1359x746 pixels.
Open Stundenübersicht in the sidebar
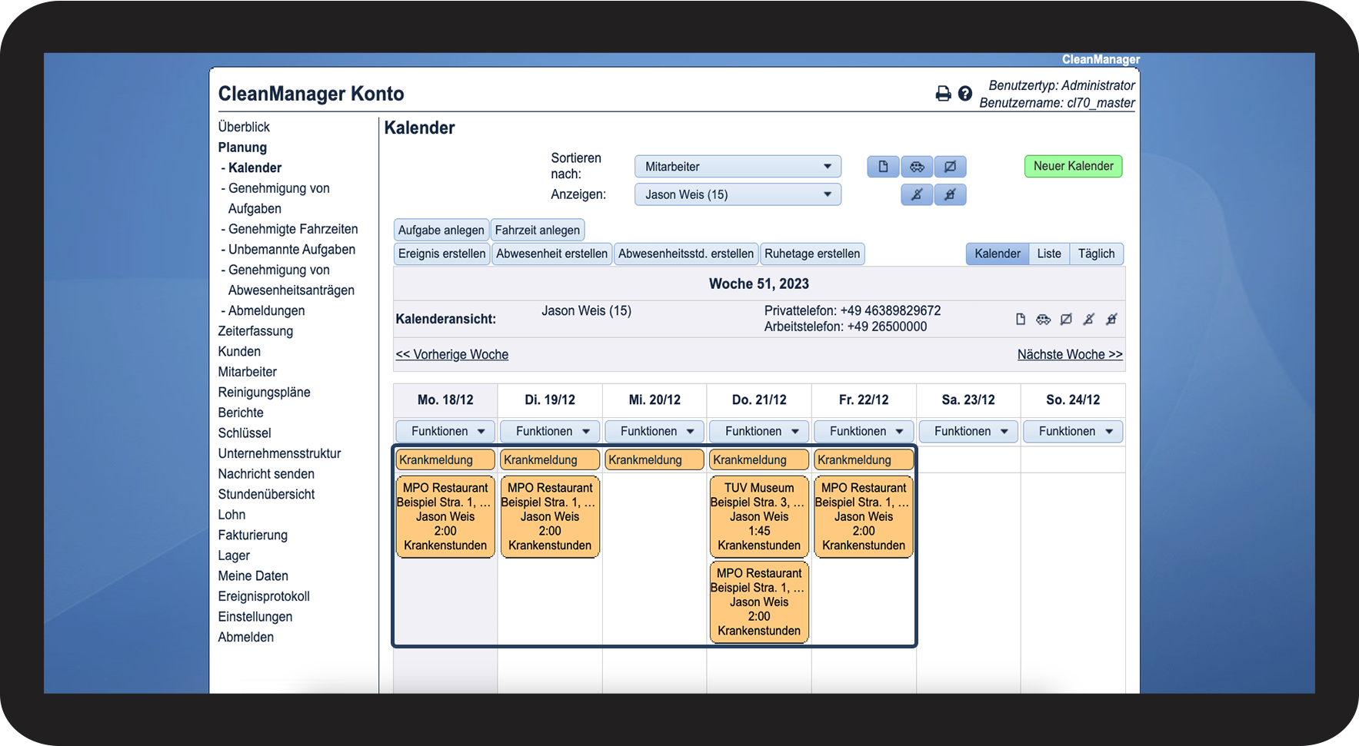pos(266,494)
